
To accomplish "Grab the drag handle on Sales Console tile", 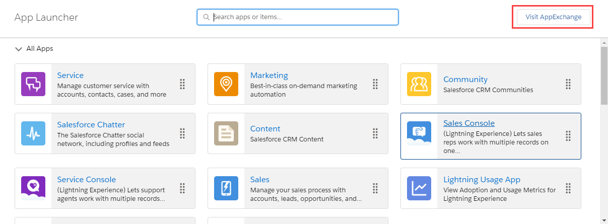I will pos(568,136).
